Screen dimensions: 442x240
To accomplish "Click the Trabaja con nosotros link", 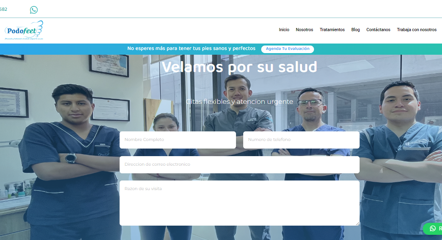I will 416,30.
